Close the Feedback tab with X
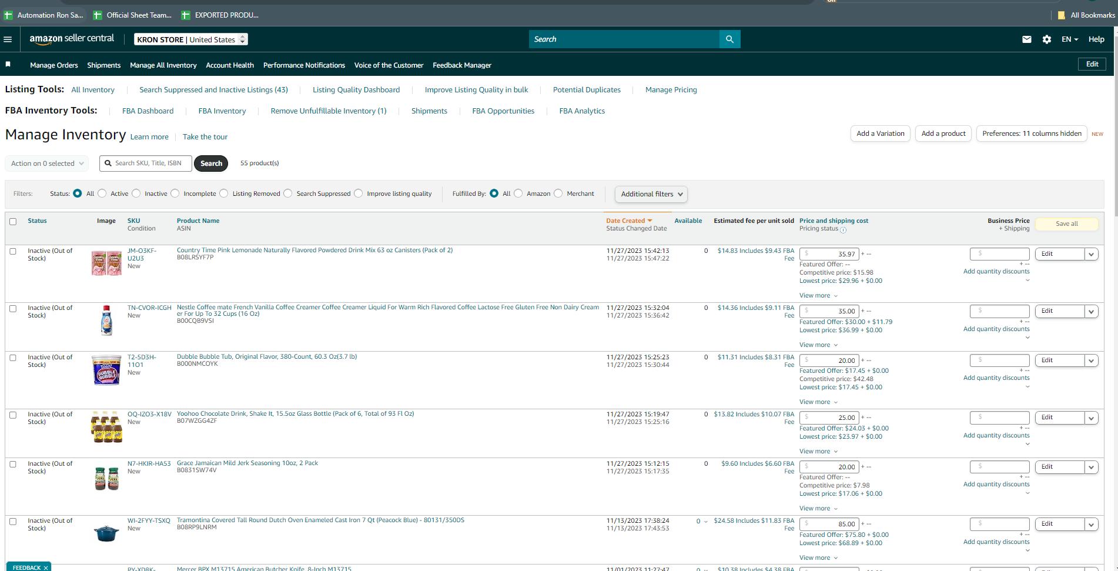This screenshot has height=571, width=1118. click(x=46, y=567)
